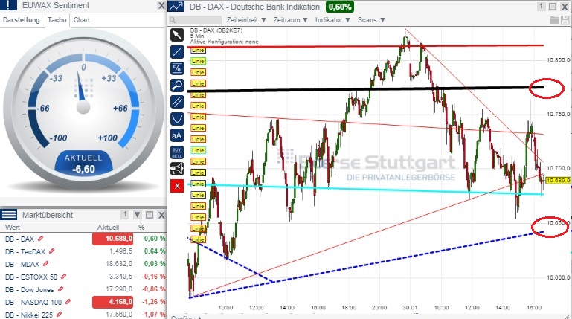Screen dimensions: 572x319
Task: Select the DB - Dow Jones row name
Action: tap(30, 290)
